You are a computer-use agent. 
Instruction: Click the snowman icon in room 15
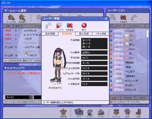click(26, 55)
